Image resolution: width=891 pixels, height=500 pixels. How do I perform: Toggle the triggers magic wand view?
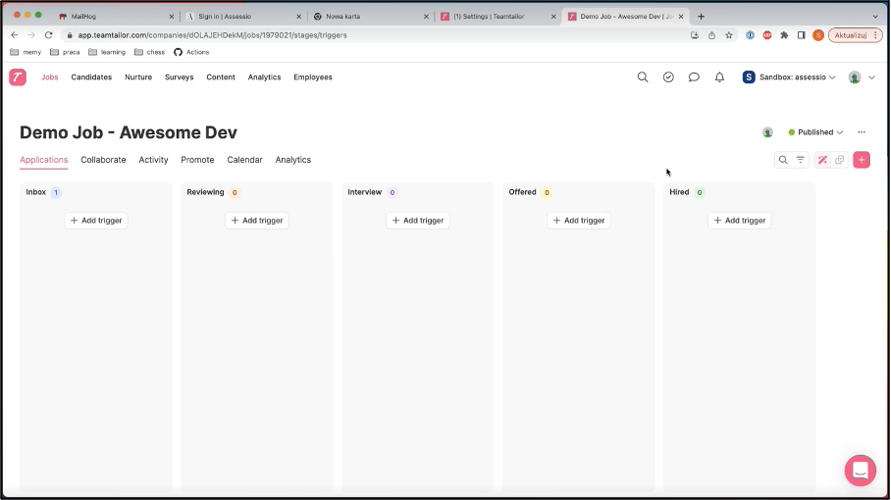click(822, 160)
